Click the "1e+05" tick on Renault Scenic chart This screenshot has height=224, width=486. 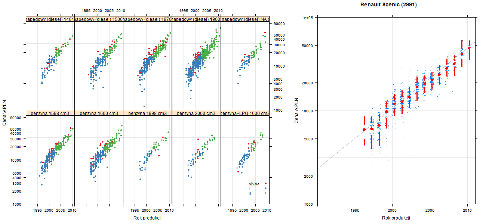point(308,18)
